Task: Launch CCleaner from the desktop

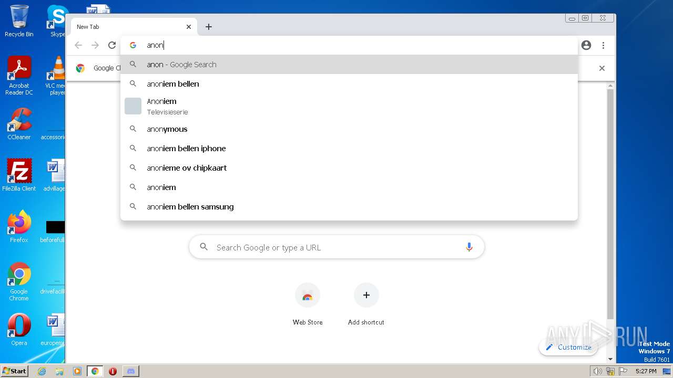Action: [19, 124]
